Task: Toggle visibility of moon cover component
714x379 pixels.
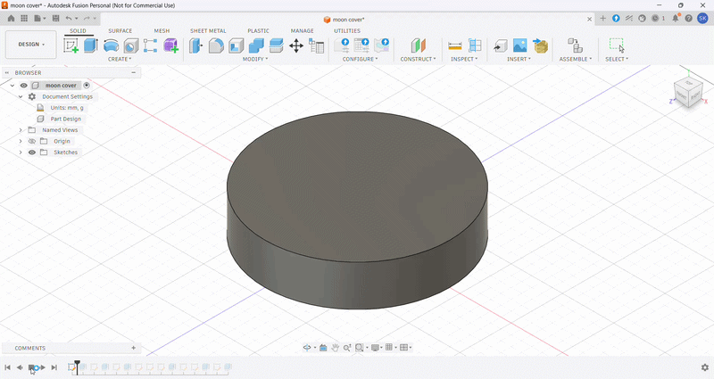Action: [x=24, y=86]
